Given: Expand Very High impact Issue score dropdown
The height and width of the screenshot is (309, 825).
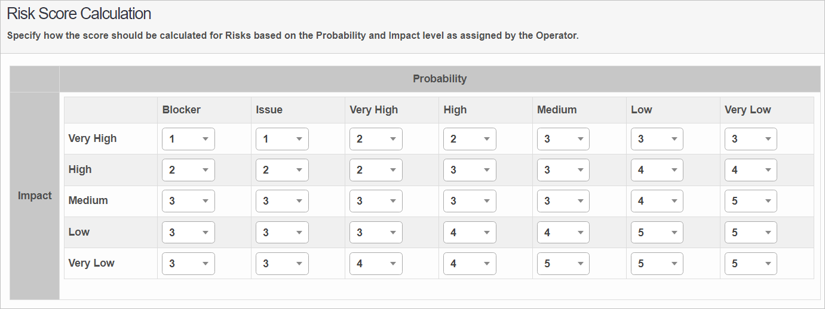Looking at the screenshot, I should click(282, 139).
